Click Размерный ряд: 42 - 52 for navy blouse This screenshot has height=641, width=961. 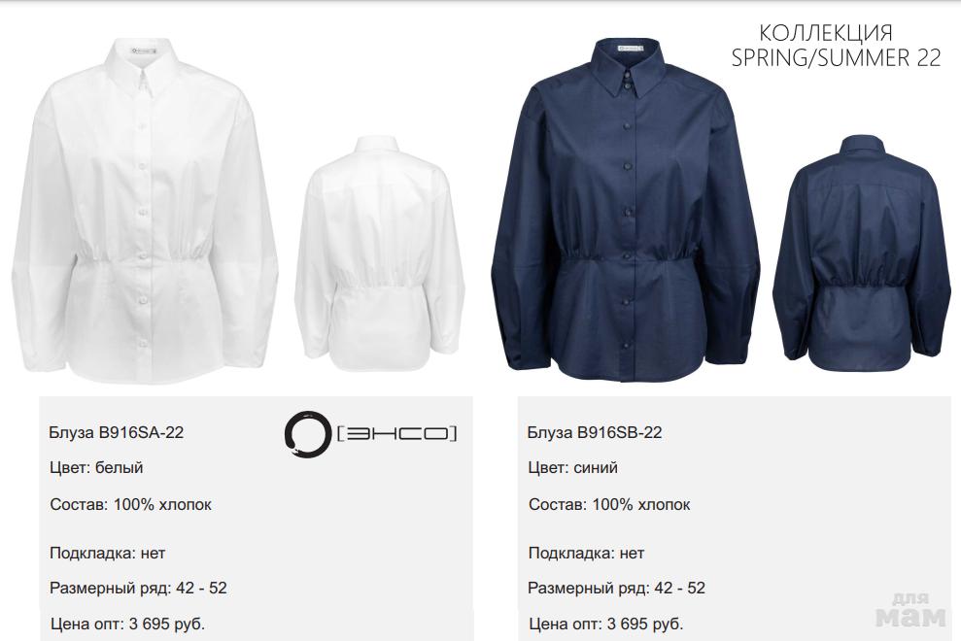tap(617, 589)
